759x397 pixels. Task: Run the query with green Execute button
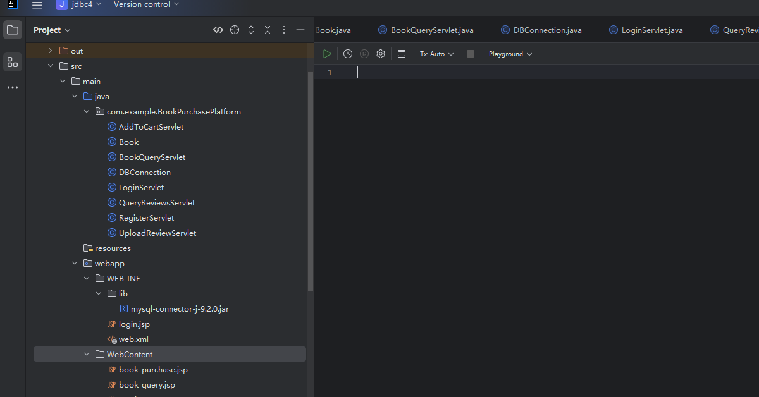(327, 54)
